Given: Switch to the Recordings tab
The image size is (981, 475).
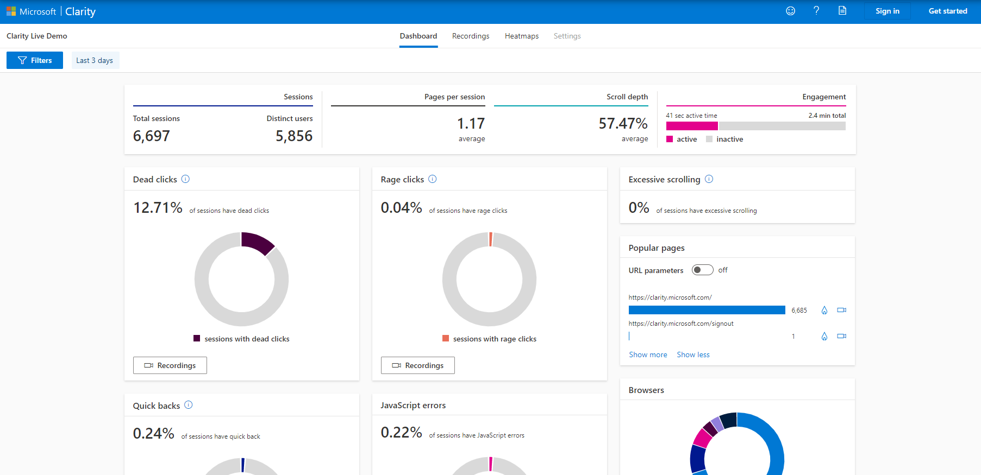Looking at the screenshot, I should [x=471, y=36].
